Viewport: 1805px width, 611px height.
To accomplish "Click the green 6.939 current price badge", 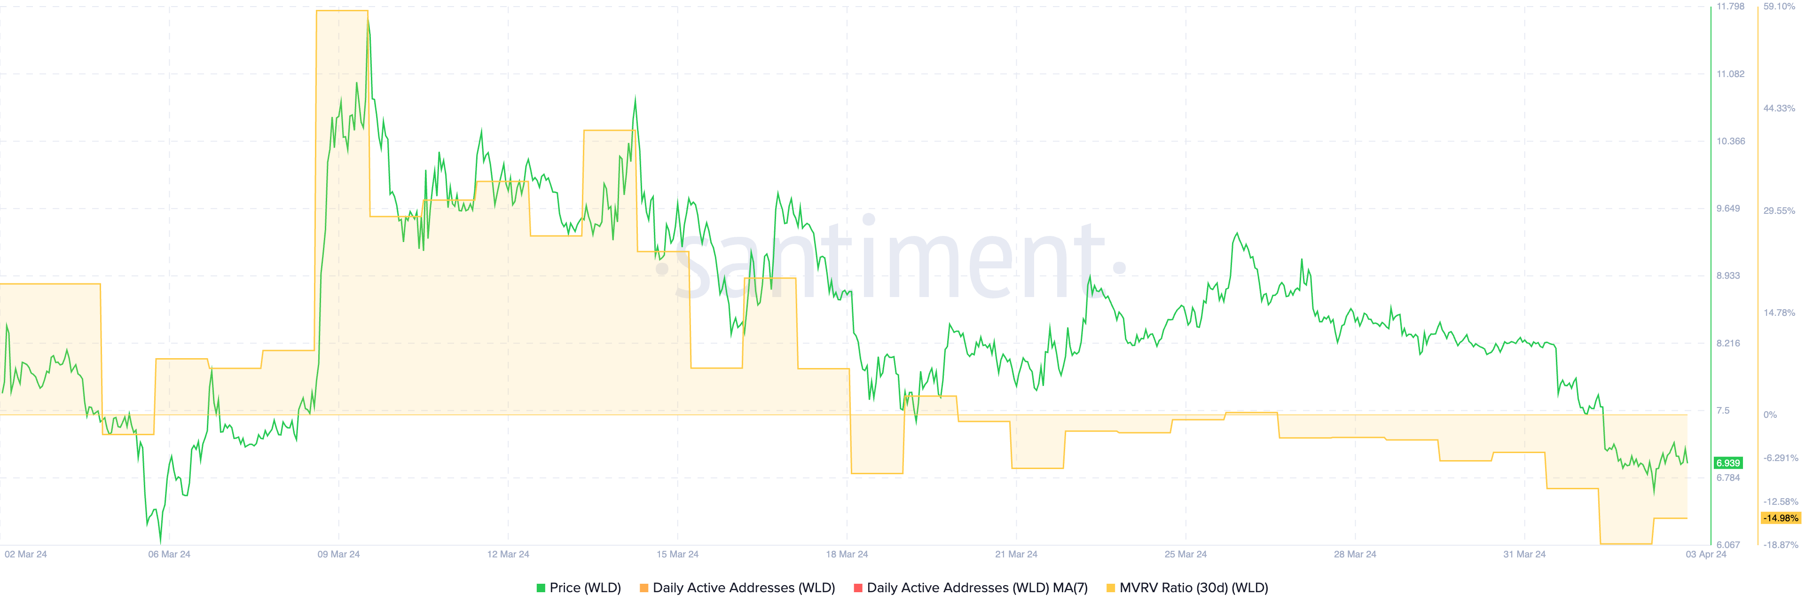I will (x=1728, y=463).
